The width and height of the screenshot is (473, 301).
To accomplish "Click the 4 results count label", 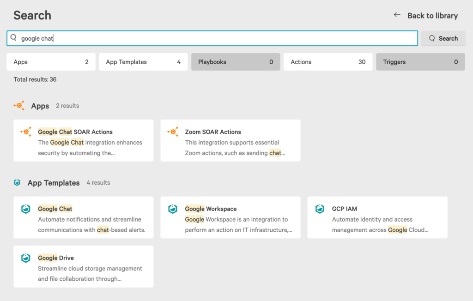I will pyautogui.click(x=98, y=182).
